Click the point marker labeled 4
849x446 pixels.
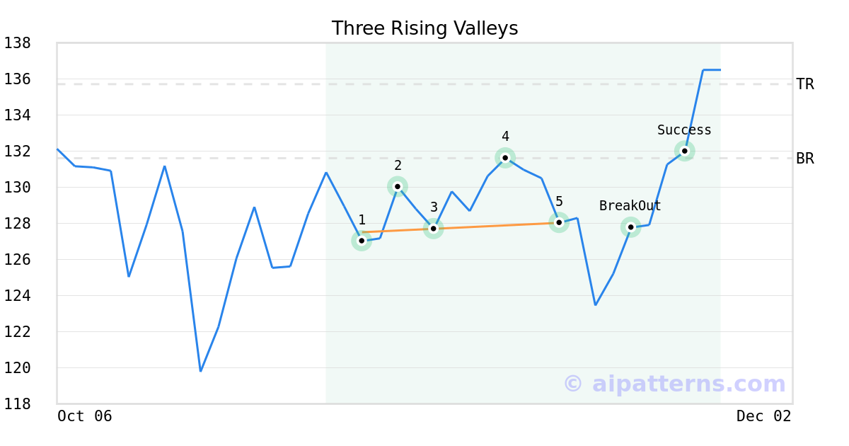click(505, 158)
